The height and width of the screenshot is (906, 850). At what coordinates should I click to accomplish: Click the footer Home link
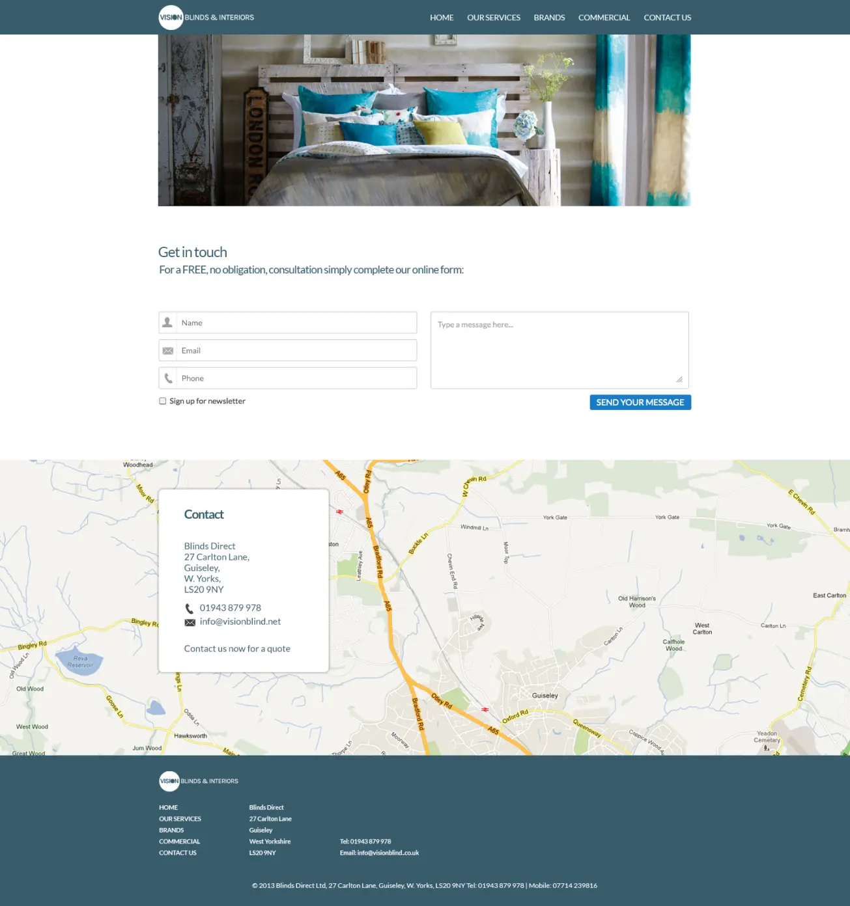(168, 808)
